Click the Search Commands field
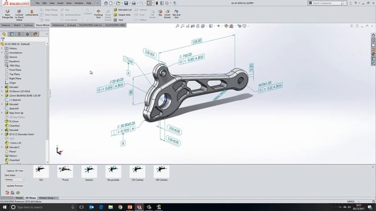Image resolution: width=376 pixels, height=211 pixels. tap(325, 3)
